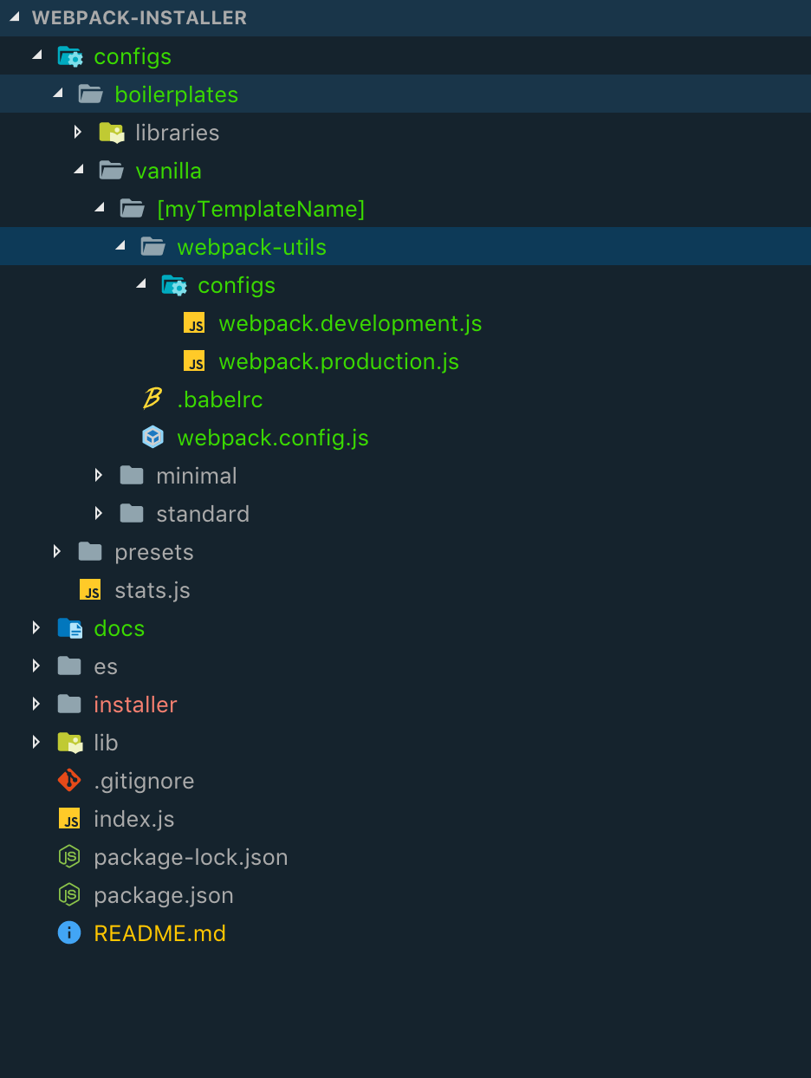Click the vanilla open folder icon

coord(111,170)
